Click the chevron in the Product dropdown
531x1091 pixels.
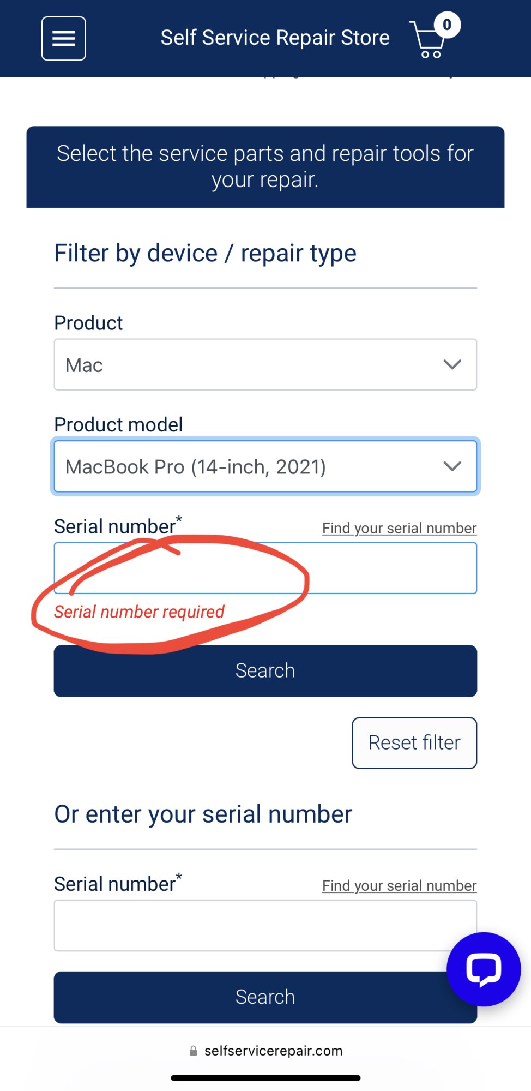pyautogui.click(x=452, y=364)
